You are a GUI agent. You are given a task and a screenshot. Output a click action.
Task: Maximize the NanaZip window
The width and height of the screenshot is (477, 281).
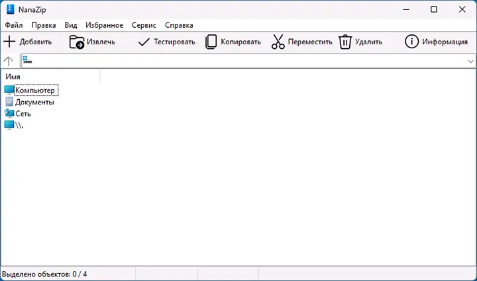(434, 9)
